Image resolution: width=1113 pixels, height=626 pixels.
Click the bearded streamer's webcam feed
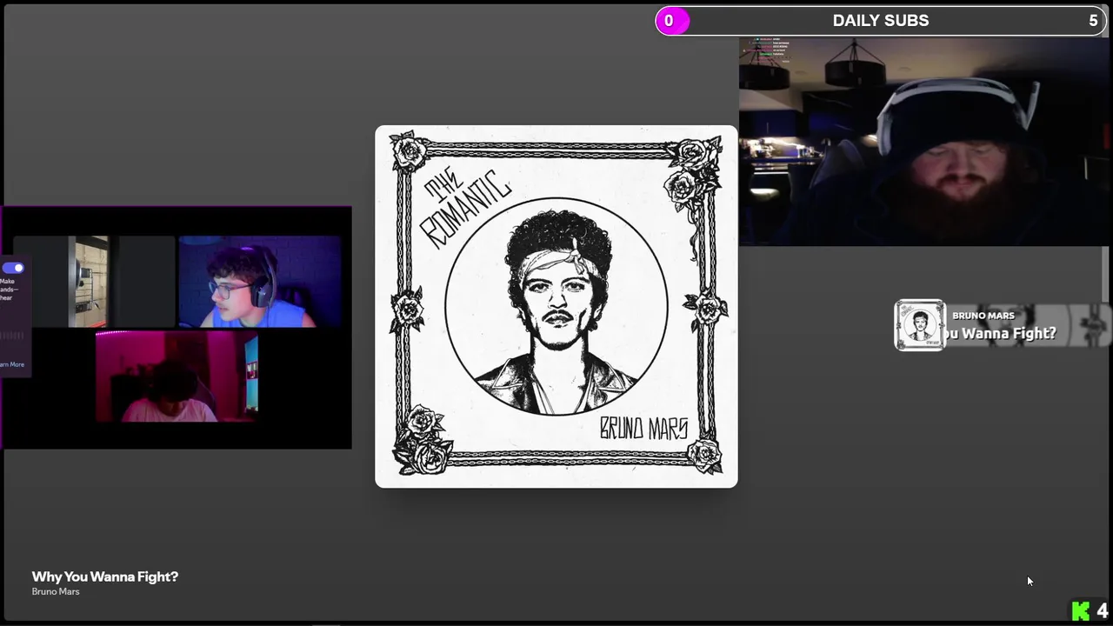[924, 142]
